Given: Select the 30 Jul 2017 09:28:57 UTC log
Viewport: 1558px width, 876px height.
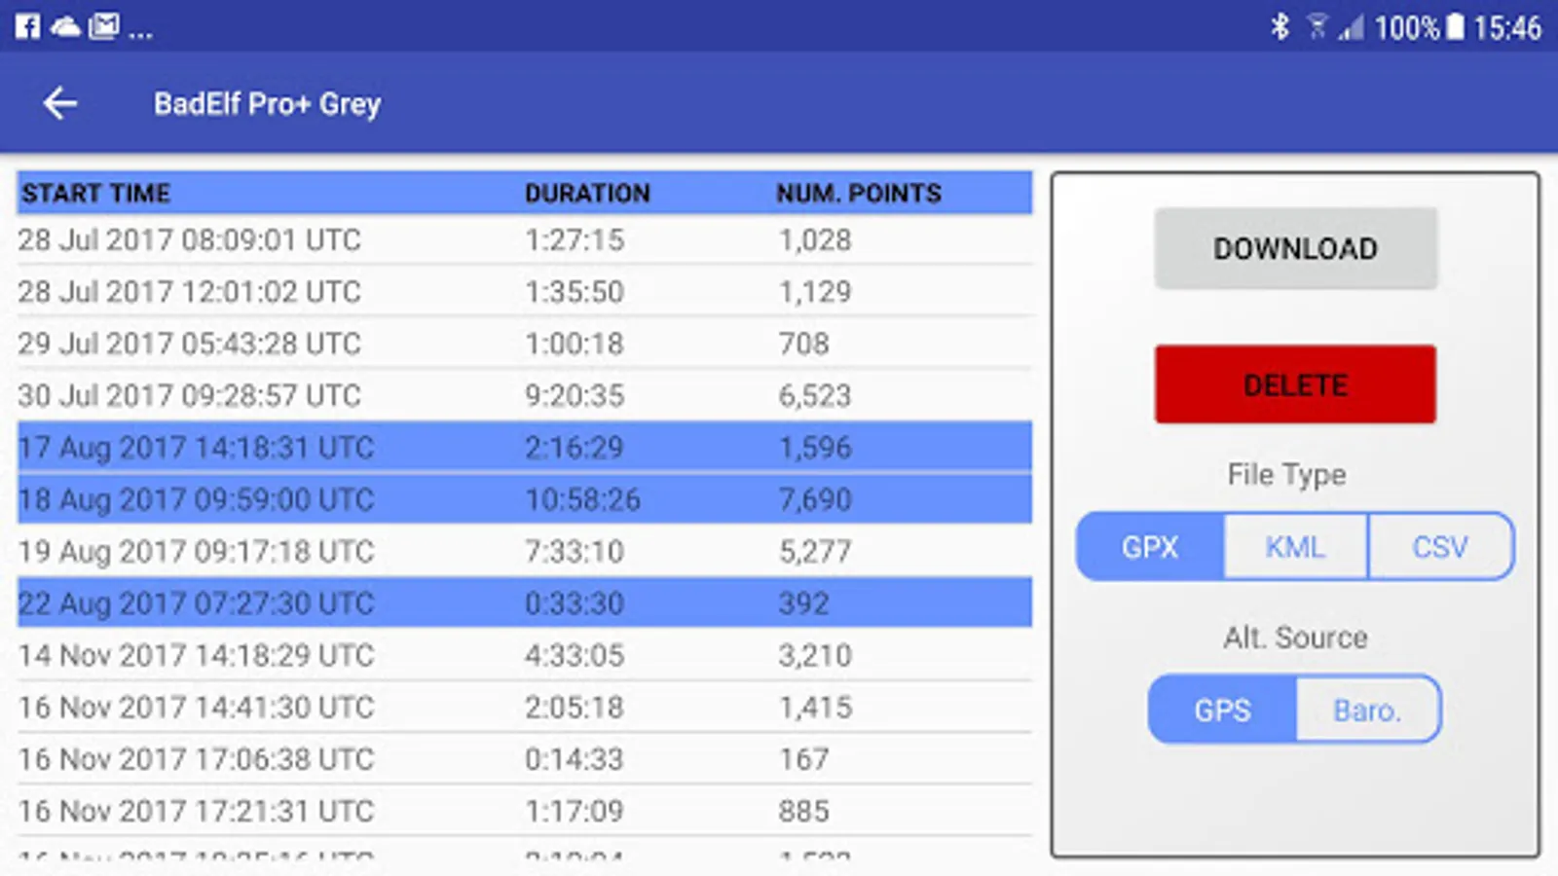Looking at the screenshot, I should click(x=525, y=395).
